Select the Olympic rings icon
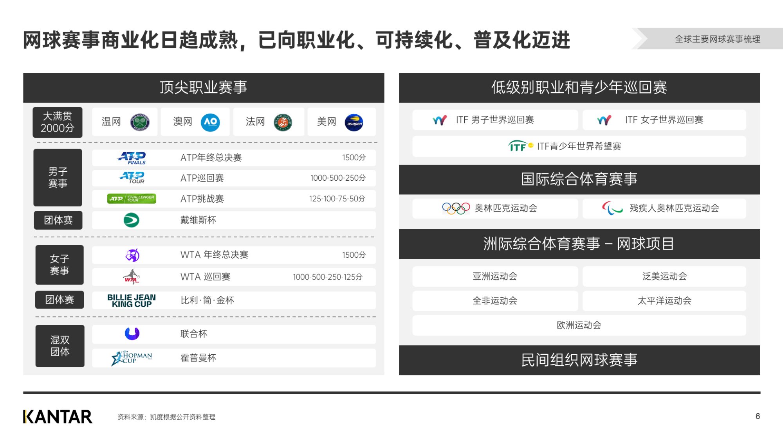The width and height of the screenshot is (783, 440). tap(457, 208)
